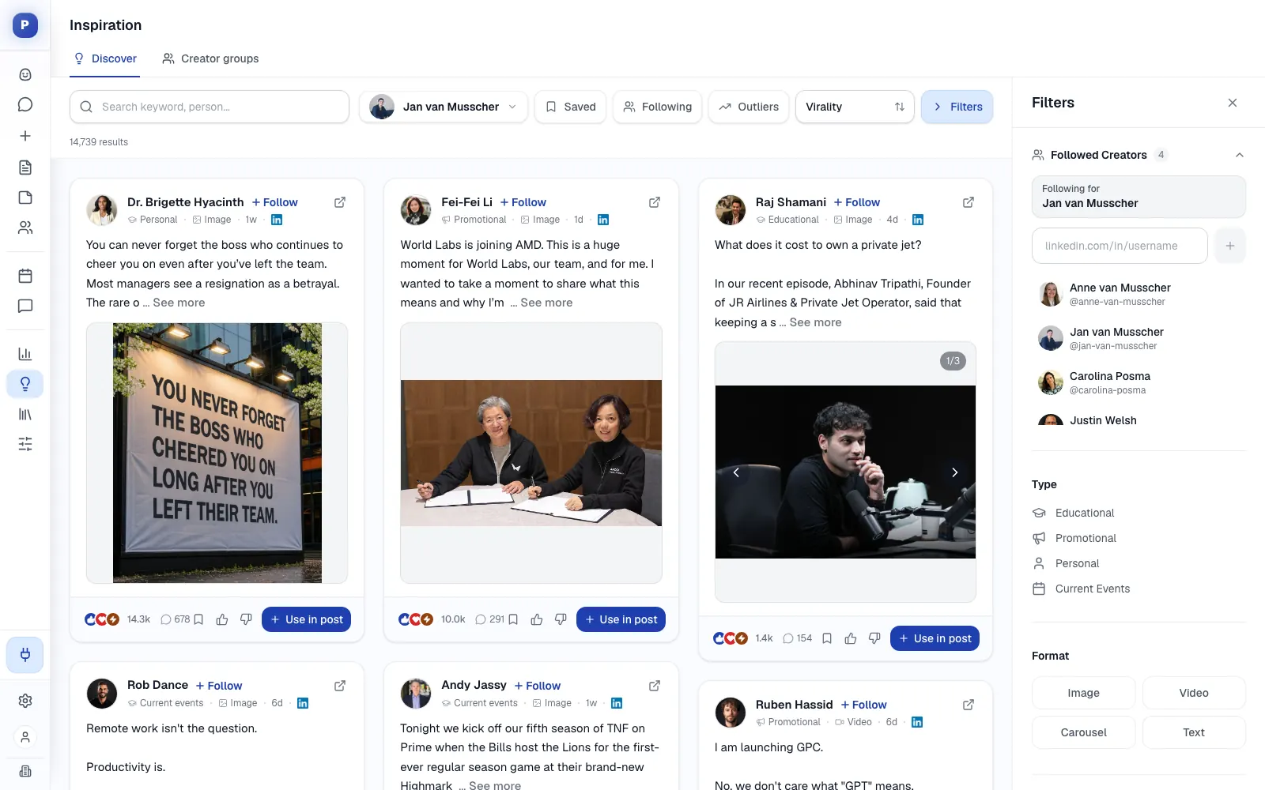Like the Dr. Brigette Hyacinth post
The width and height of the screenshot is (1265, 790).
point(222,619)
